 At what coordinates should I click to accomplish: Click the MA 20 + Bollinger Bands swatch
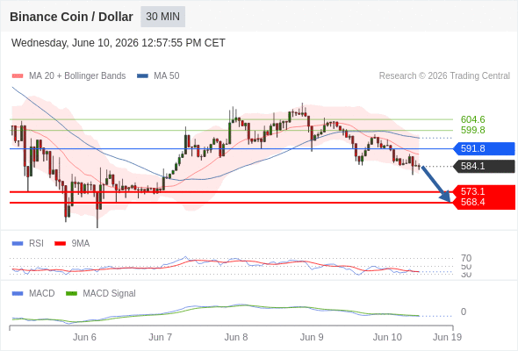[18, 76]
